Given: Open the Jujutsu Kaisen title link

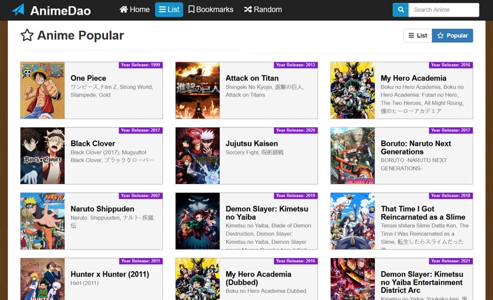Looking at the screenshot, I should [252, 144].
